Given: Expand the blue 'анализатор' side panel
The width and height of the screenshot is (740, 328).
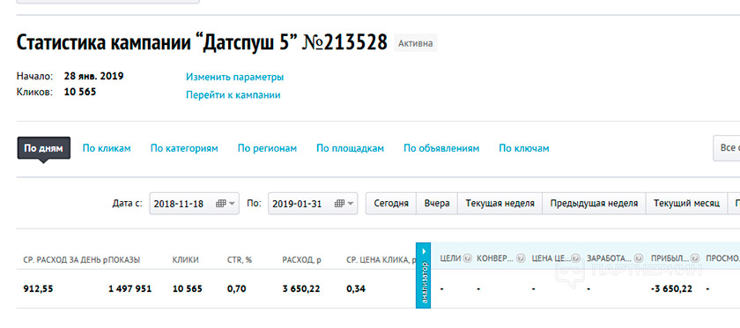Looking at the screenshot, I should (x=424, y=275).
